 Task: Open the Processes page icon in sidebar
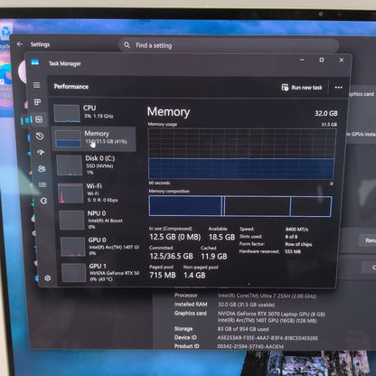click(x=38, y=102)
